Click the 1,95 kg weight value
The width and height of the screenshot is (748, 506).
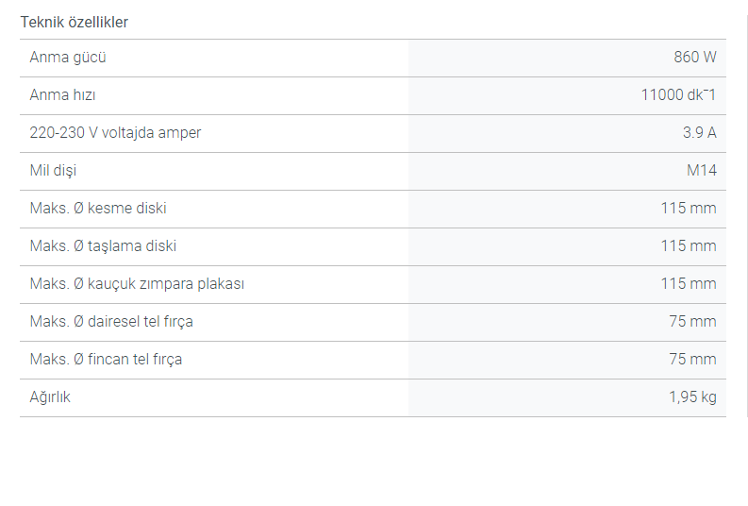tap(692, 397)
